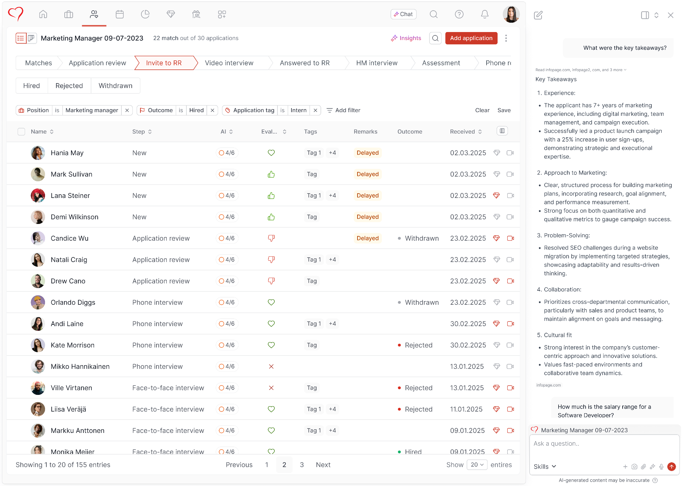The width and height of the screenshot is (683, 486).
Task: Click the notifications bell icon
Action: click(485, 14)
